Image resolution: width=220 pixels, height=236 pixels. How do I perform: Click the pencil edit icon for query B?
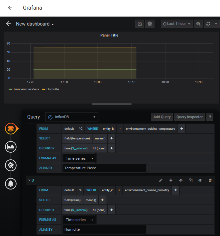tap(161, 180)
